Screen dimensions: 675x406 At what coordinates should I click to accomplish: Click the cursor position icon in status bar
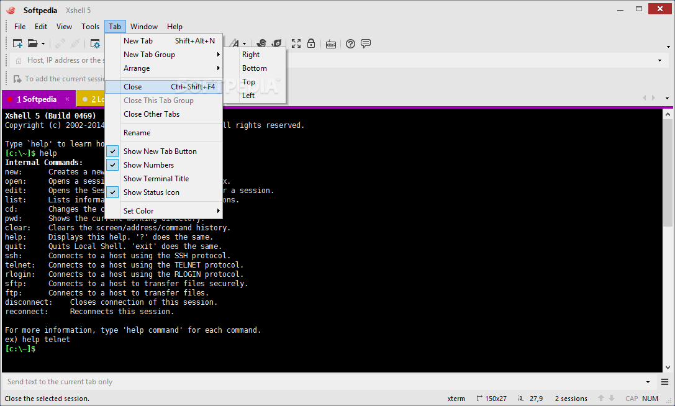(x=521, y=399)
